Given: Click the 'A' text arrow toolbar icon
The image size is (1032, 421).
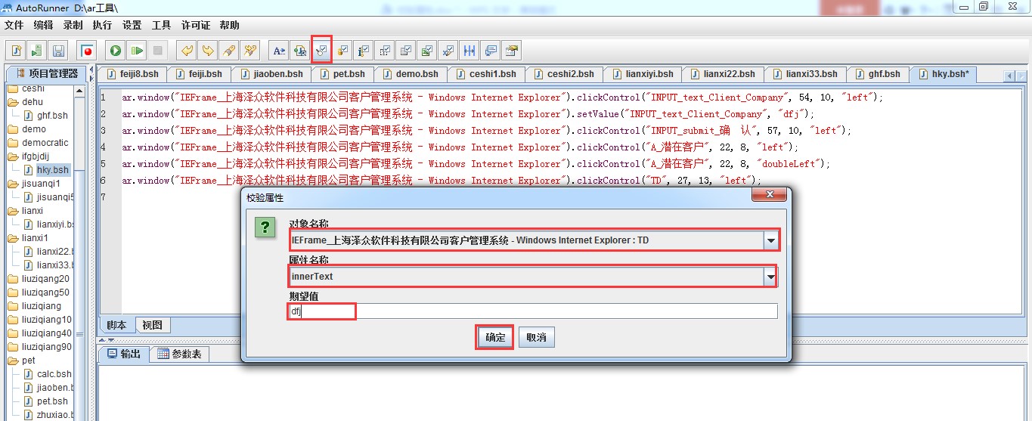Looking at the screenshot, I should point(279,51).
